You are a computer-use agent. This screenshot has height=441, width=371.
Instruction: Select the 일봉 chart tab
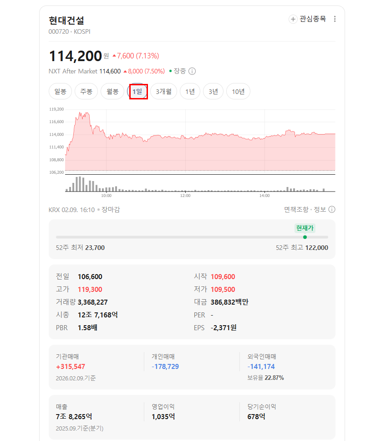point(61,91)
